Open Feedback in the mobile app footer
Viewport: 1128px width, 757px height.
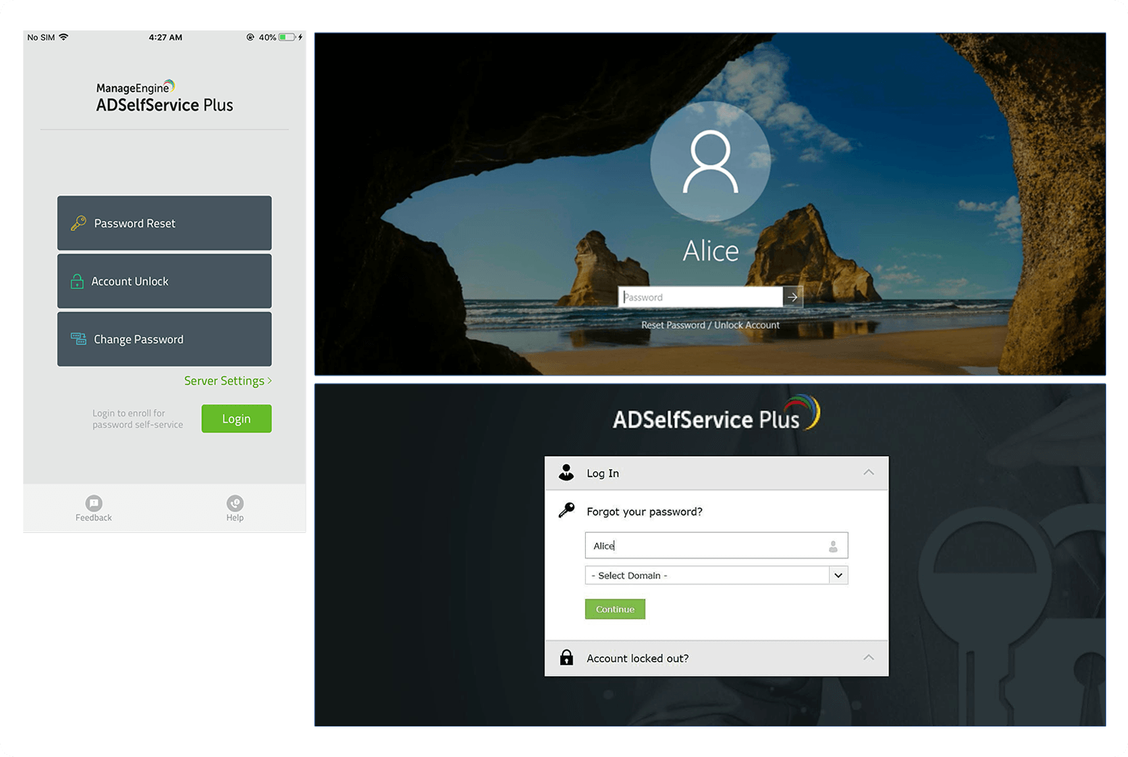pos(94,508)
